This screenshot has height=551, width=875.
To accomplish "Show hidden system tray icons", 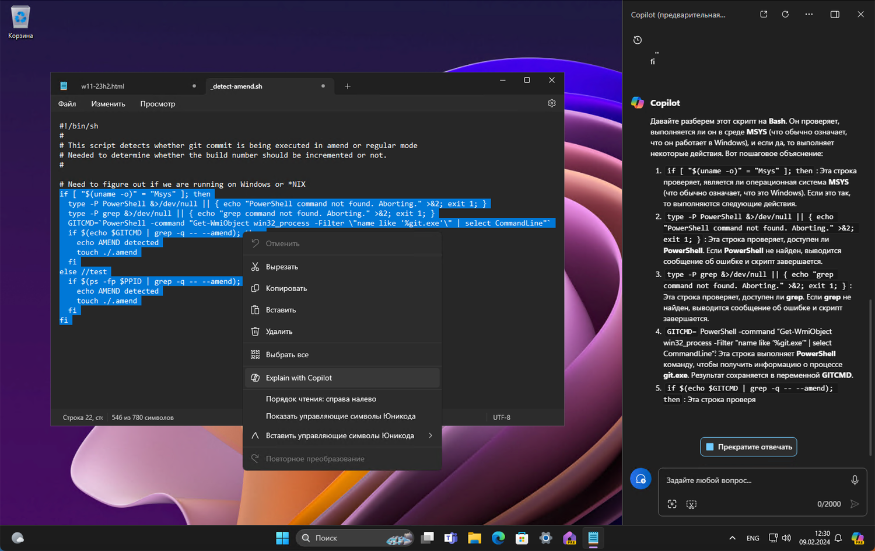I will [x=732, y=538].
